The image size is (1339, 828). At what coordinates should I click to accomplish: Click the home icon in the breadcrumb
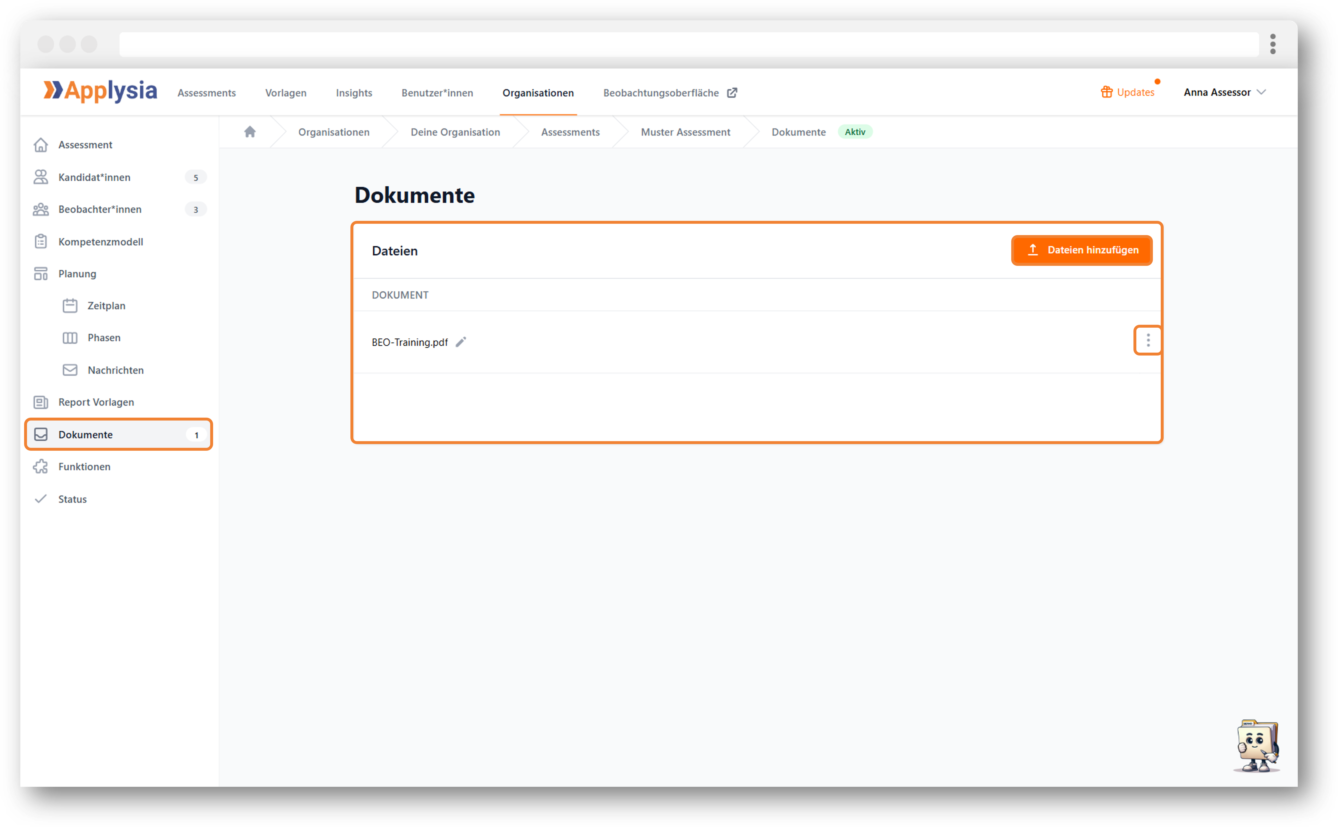coord(250,132)
